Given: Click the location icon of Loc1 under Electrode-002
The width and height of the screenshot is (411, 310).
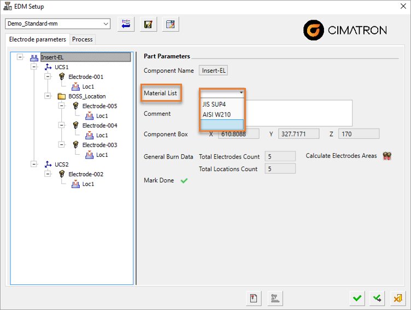Looking at the screenshot, I should (75, 184).
